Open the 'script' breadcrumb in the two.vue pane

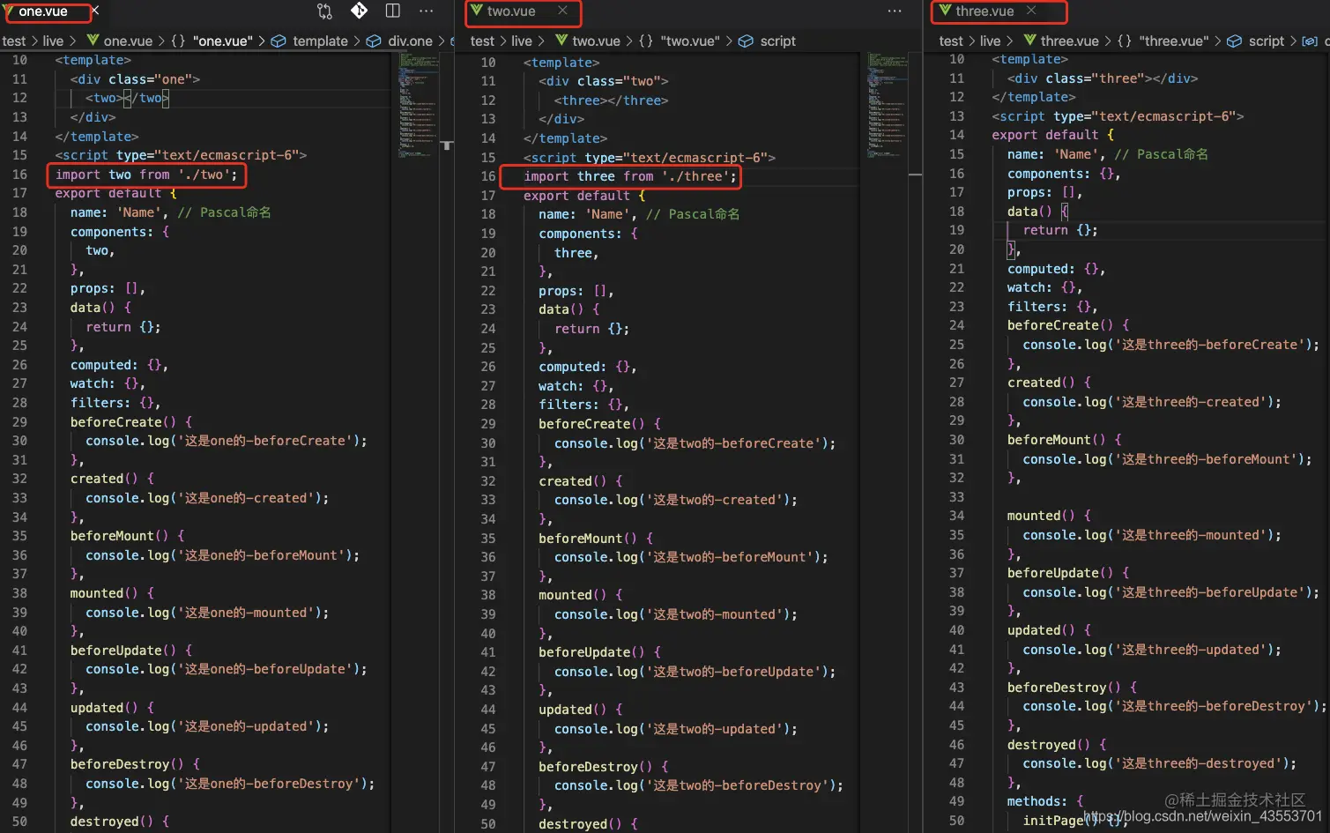(x=777, y=41)
